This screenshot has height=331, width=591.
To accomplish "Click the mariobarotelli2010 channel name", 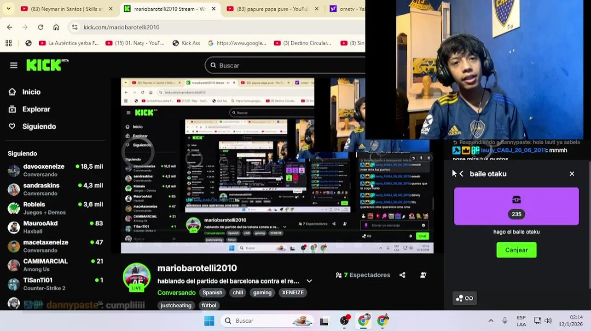I will pyautogui.click(x=197, y=268).
